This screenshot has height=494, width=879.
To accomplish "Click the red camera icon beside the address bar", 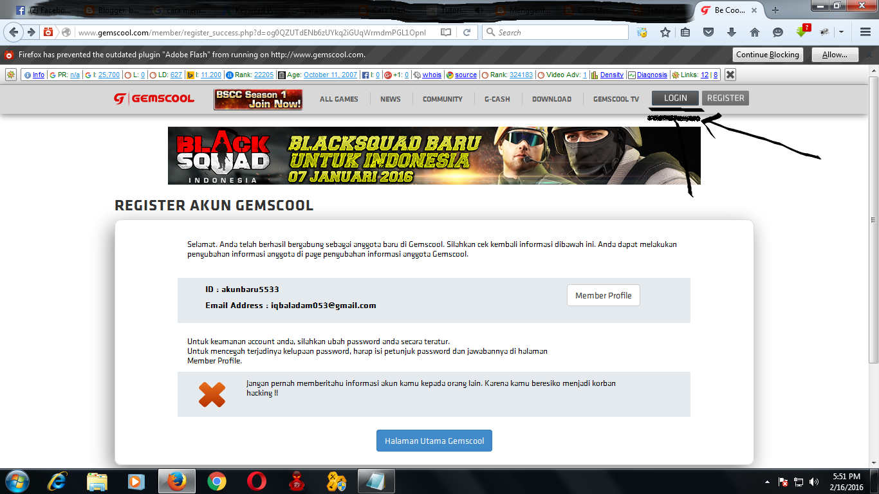I will point(48,32).
